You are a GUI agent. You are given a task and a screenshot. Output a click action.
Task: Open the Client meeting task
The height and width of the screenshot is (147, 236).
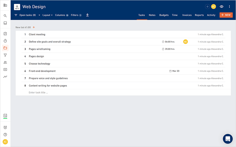(37, 34)
